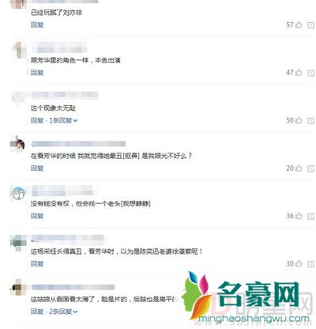Open avatar of 没有钱没有权 commenter
316x329 pixels.
18,194
